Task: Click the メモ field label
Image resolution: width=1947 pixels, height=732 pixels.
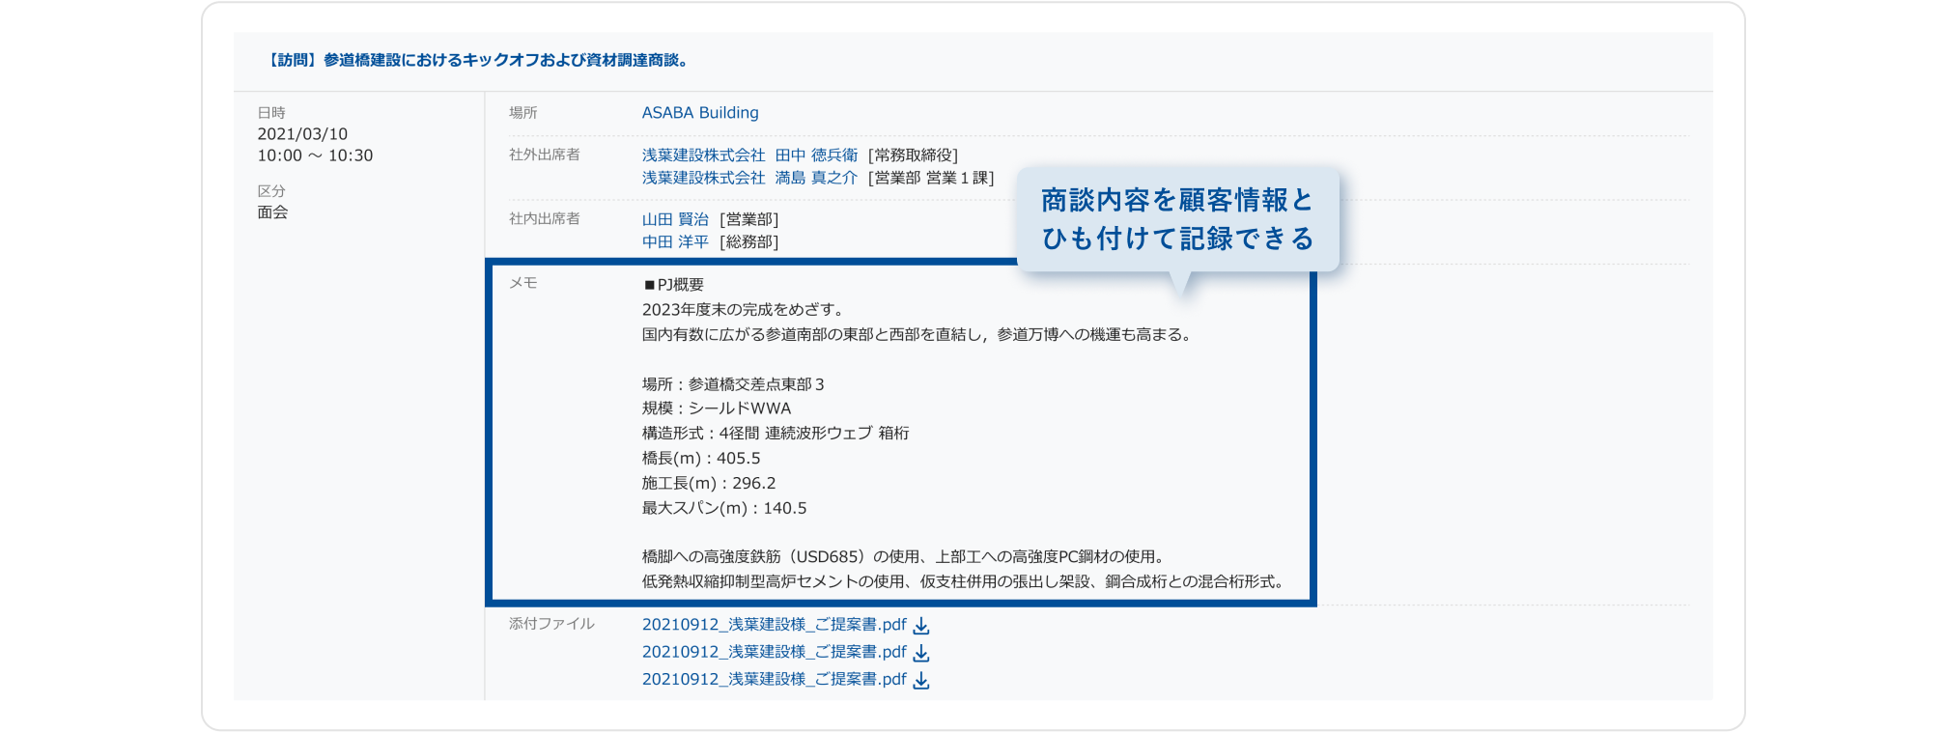Action: coord(523,283)
